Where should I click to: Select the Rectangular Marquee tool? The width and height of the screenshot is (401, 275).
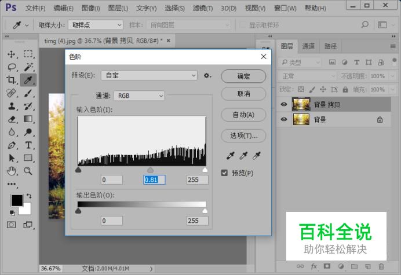point(28,54)
